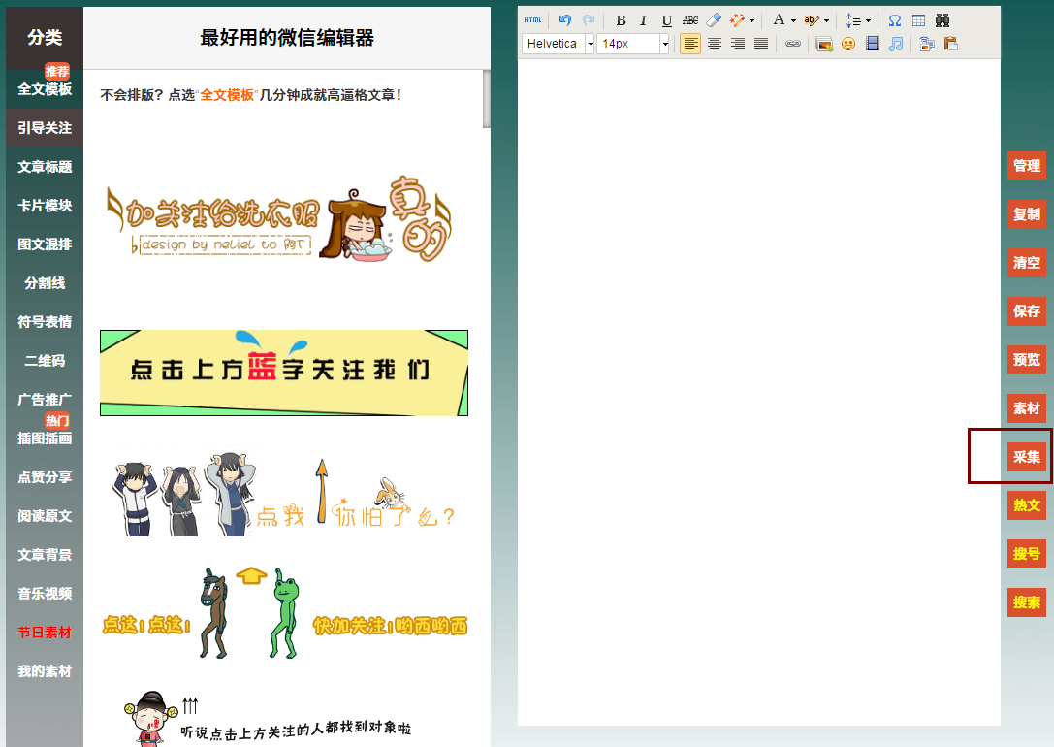Open the insert table tool

pyautogui.click(x=919, y=19)
